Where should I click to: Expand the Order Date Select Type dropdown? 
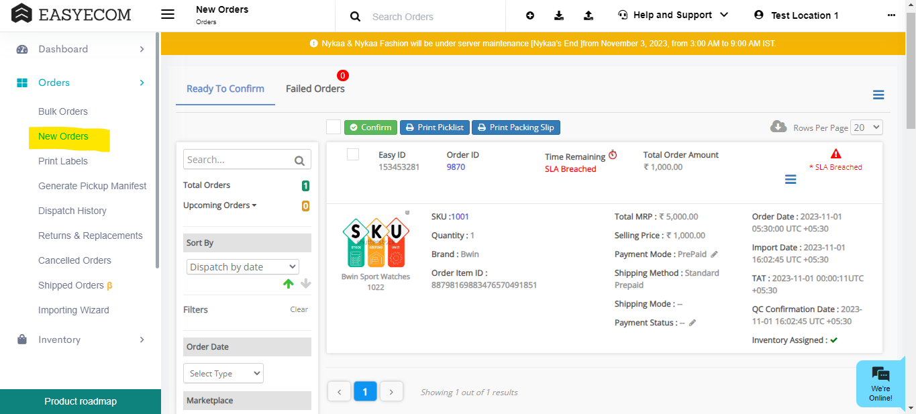223,374
